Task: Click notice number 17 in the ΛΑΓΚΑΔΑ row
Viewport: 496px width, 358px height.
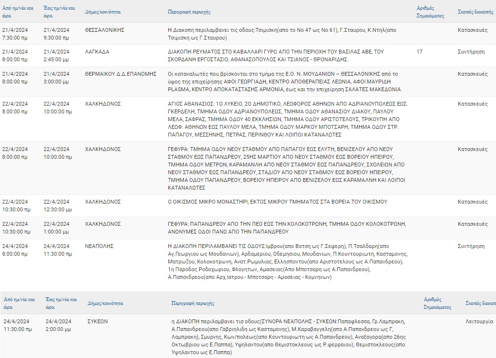Action: [x=419, y=52]
